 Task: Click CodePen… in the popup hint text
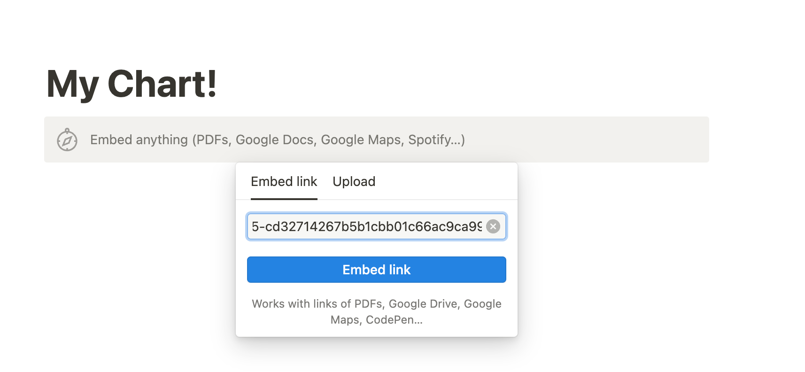pyautogui.click(x=394, y=320)
